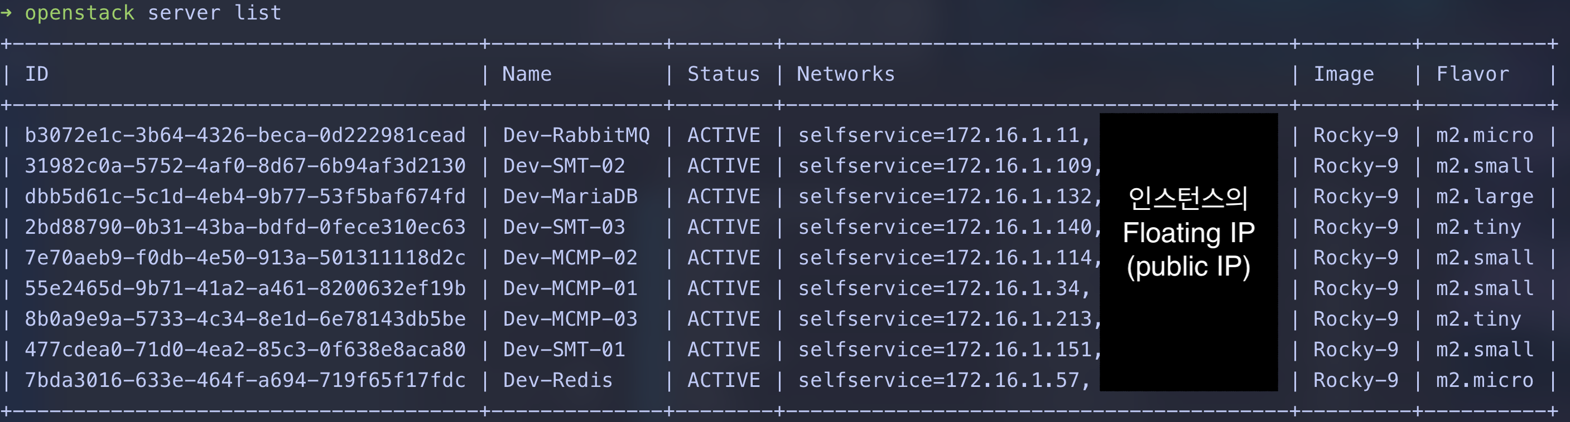Click the Status column header
Screen dimensions: 1570x422
pyautogui.click(x=724, y=74)
